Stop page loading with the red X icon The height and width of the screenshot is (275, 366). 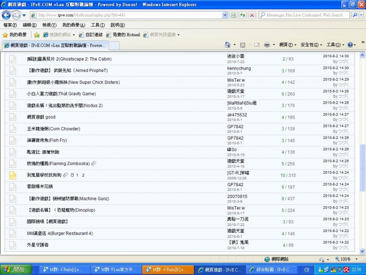[x=252, y=15]
